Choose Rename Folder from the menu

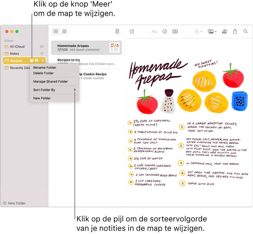tap(55, 68)
